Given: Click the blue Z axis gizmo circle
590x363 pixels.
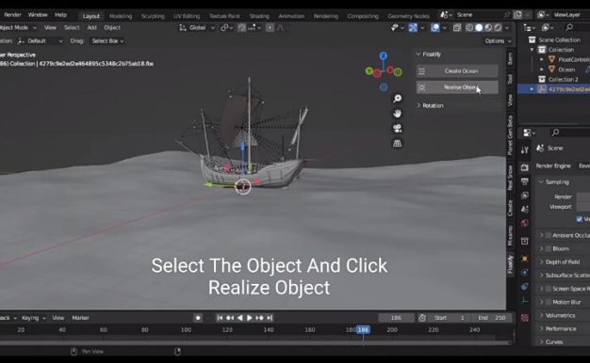Looking at the screenshot, I should 384,55.
